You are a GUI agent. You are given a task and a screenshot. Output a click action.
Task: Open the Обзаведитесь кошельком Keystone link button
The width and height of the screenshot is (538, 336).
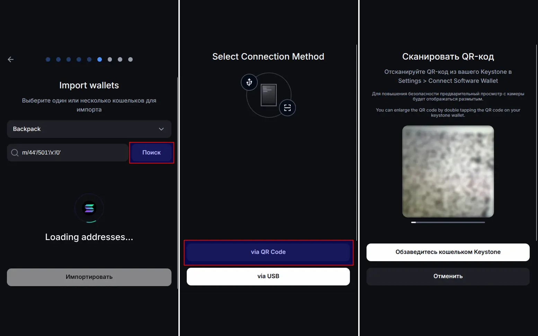tap(448, 252)
